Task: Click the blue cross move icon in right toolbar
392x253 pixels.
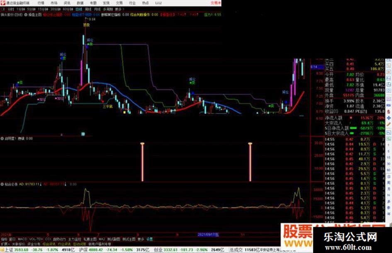Action: tap(389, 118)
